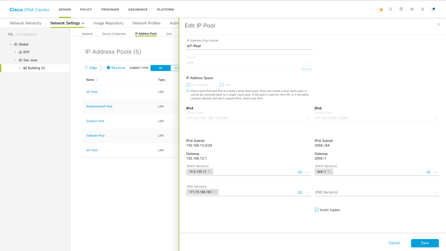Switch to Network Hierarchy tab
Image resolution: width=446 pixels, height=251 pixels.
coord(25,23)
